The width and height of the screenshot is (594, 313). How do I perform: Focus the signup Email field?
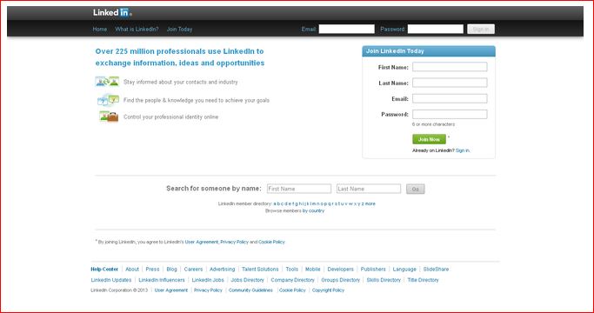point(450,98)
